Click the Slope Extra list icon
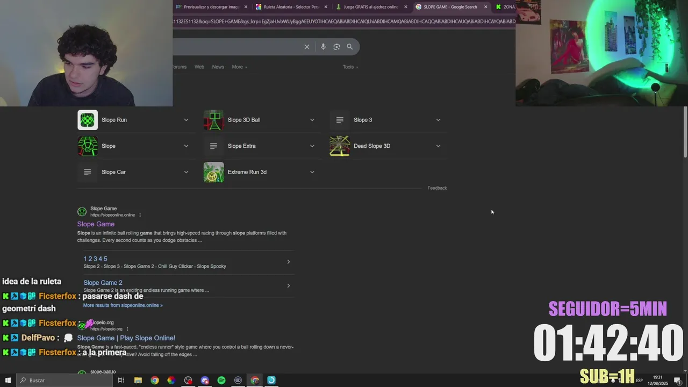 point(213,146)
